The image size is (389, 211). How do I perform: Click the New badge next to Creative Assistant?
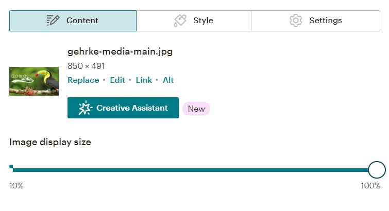tap(196, 109)
